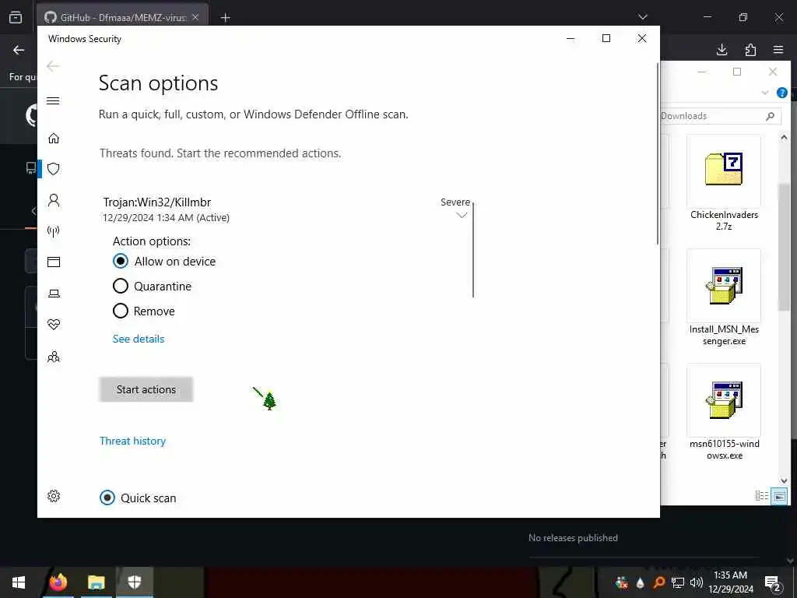The image size is (797, 598).
Task: Open new Firefox tab
Action: click(x=225, y=18)
